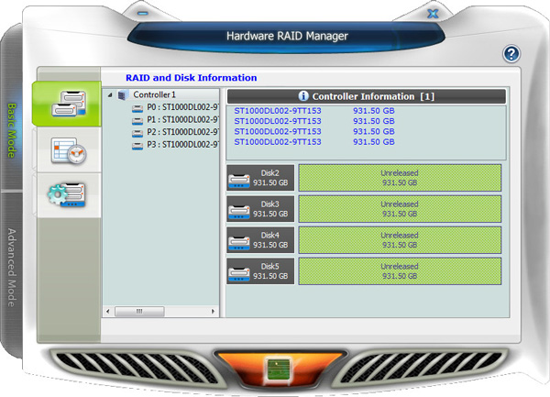Open the RAID and Disk Information panel icon
The width and height of the screenshot is (550, 397).
point(66,103)
